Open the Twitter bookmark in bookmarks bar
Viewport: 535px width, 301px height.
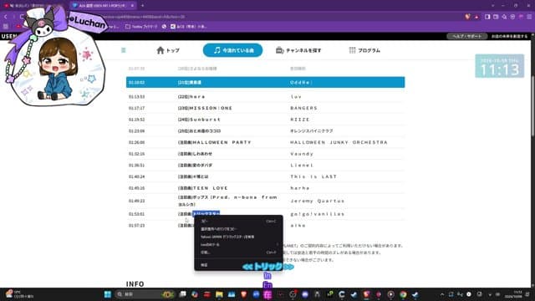tap(141, 26)
